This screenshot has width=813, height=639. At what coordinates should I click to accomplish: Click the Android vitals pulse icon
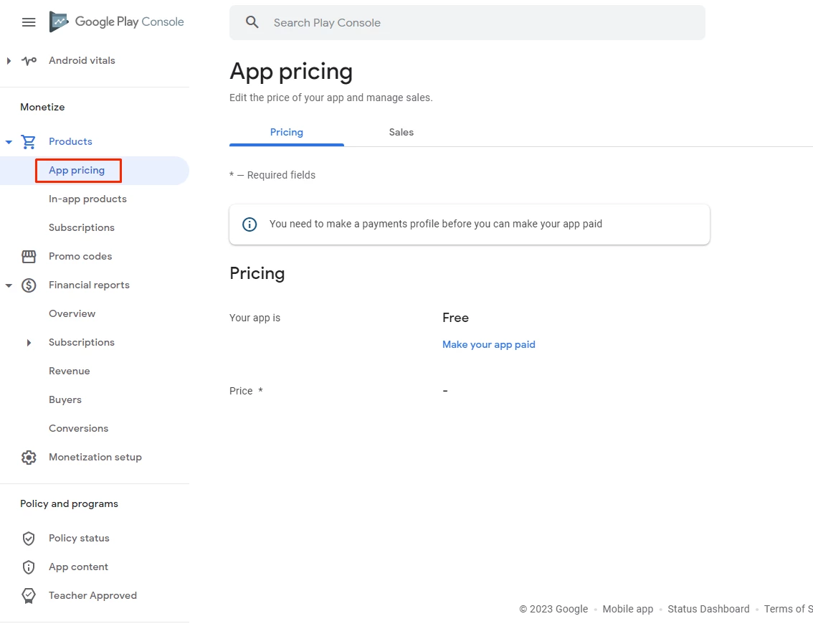coord(29,61)
